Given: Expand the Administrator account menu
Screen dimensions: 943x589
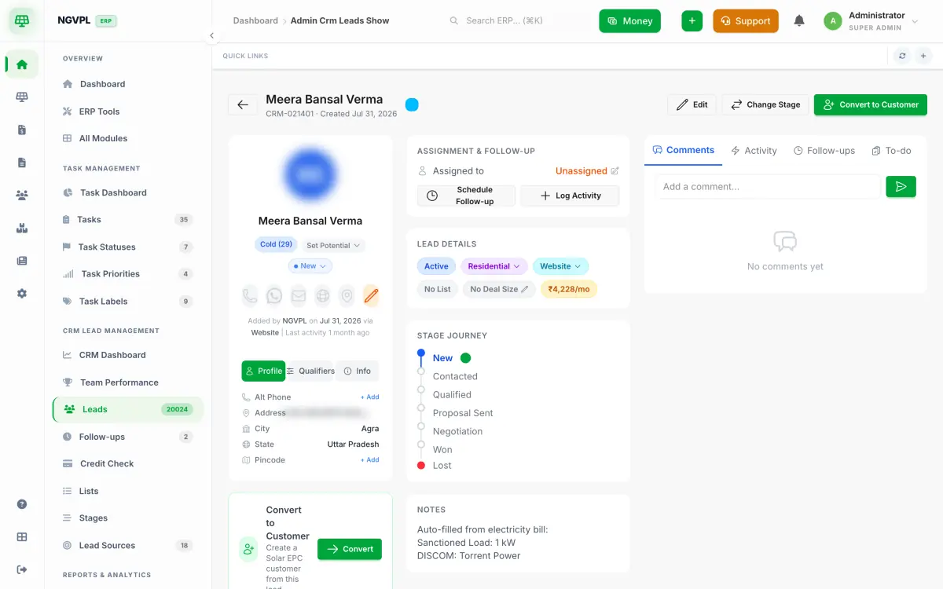Looking at the screenshot, I should (x=871, y=21).
